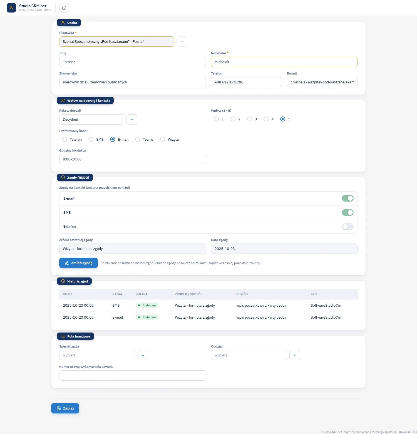Image resolution: width=417 pixels, height=434 pixels.
Task: Choose Telefon as preferred channel
Action: click(x=64, y=139)
